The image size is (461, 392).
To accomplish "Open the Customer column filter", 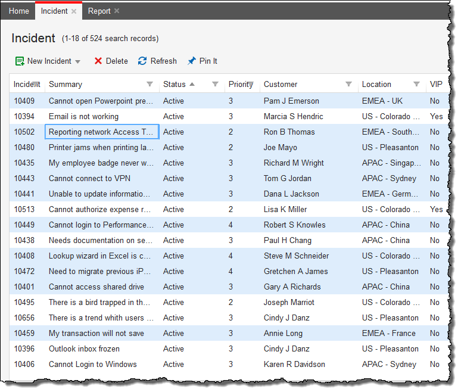I will click(348, 84).
